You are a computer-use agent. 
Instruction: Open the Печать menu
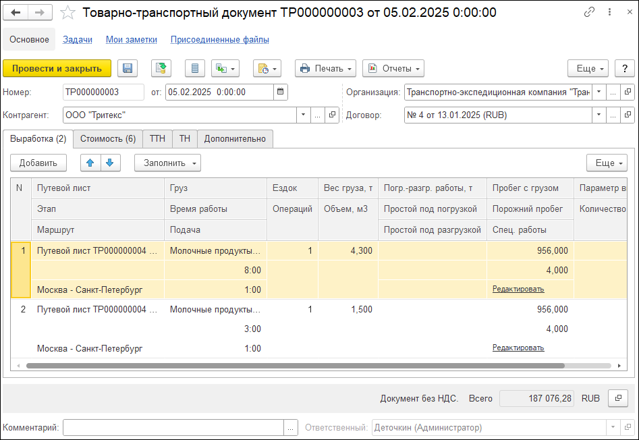coord(326,68)
